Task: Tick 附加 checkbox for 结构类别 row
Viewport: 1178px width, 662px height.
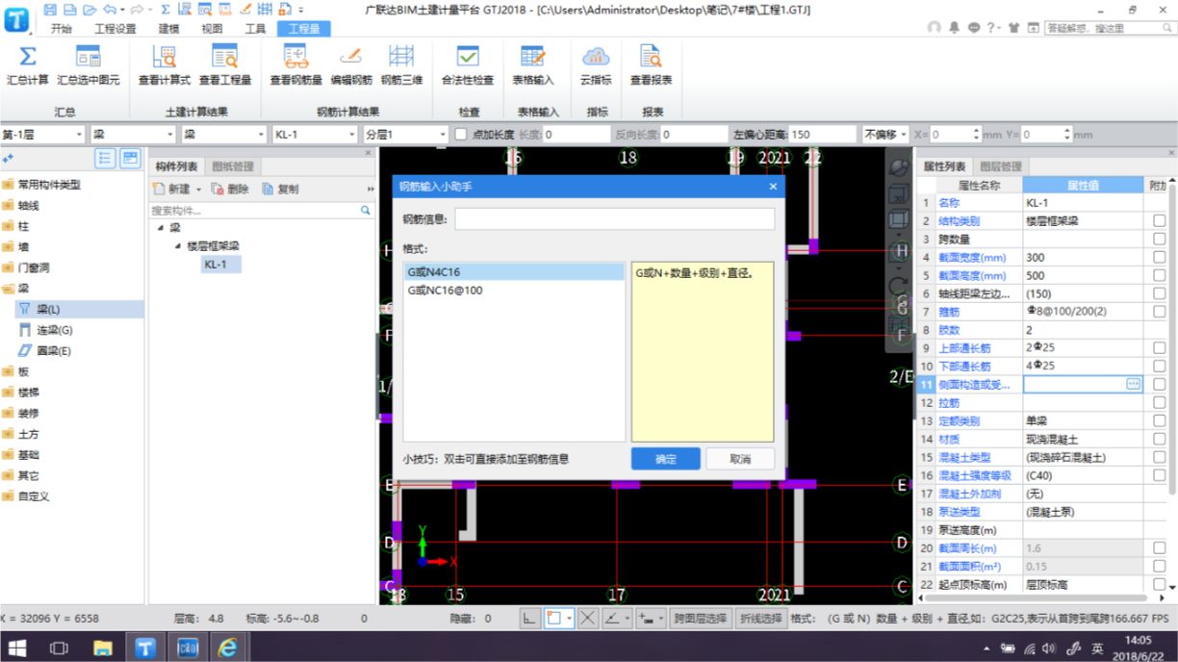Action: click(1159, 221)
